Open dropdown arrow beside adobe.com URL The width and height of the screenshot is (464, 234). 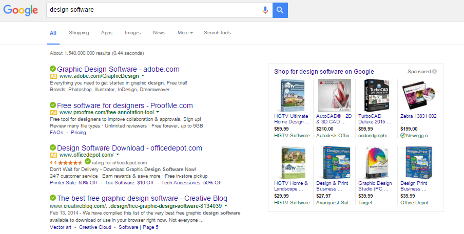(x=143, y=76)
